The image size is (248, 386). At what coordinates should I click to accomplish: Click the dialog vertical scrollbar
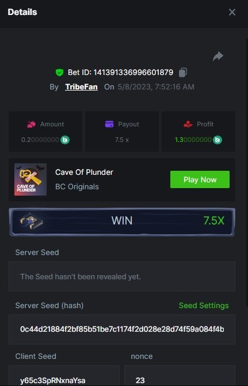click(x=247, y=173)
